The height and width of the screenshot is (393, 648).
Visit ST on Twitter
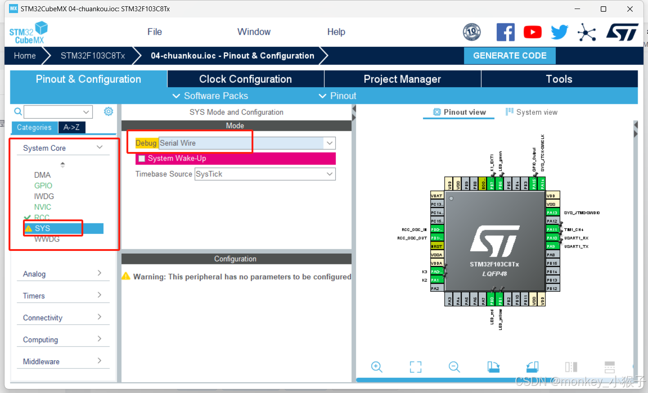tap(559, 32)
